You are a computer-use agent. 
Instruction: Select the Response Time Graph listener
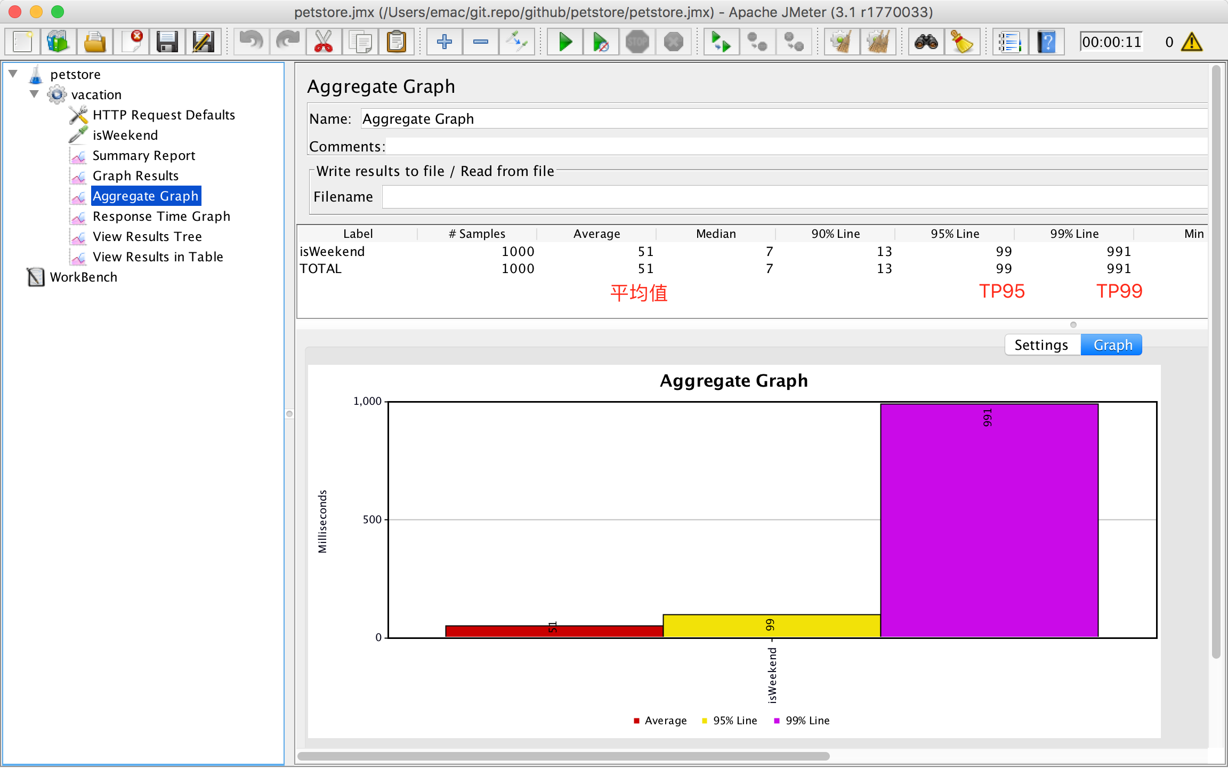coord(161,216)
